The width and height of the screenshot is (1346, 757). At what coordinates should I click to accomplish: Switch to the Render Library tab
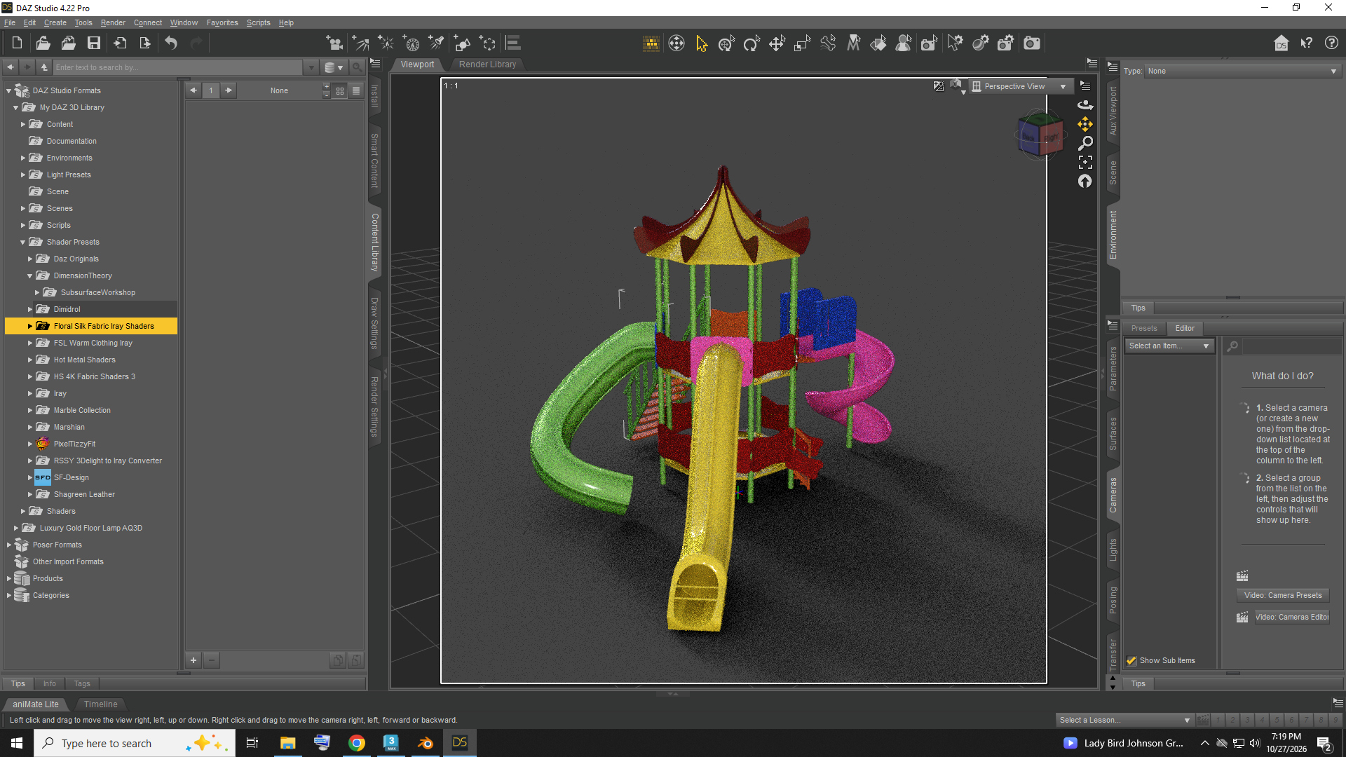pyautogui.click(x=487, y=64)
